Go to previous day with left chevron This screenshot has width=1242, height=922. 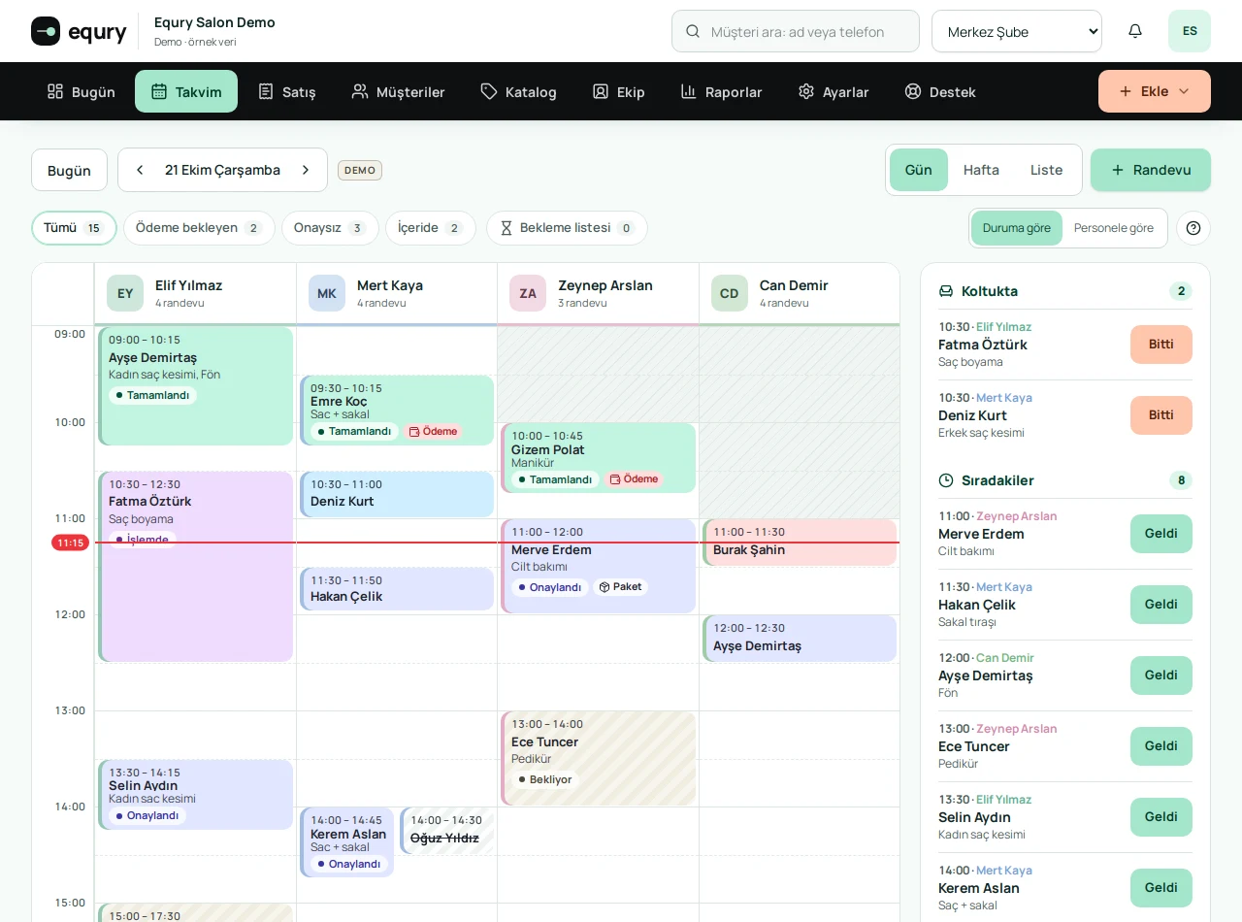[x=140, y=170]
